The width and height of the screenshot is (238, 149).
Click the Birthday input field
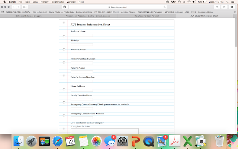click(x=82, y=45)
